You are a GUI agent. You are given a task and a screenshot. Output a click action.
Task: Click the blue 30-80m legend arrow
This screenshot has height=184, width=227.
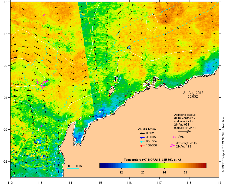(x=142, y=137)
